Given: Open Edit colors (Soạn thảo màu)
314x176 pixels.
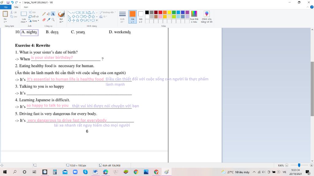Looking at the screenshot, I should click(194, 17).
